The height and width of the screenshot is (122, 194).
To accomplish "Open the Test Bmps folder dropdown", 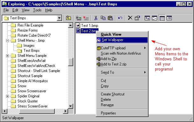I will 59,18.
